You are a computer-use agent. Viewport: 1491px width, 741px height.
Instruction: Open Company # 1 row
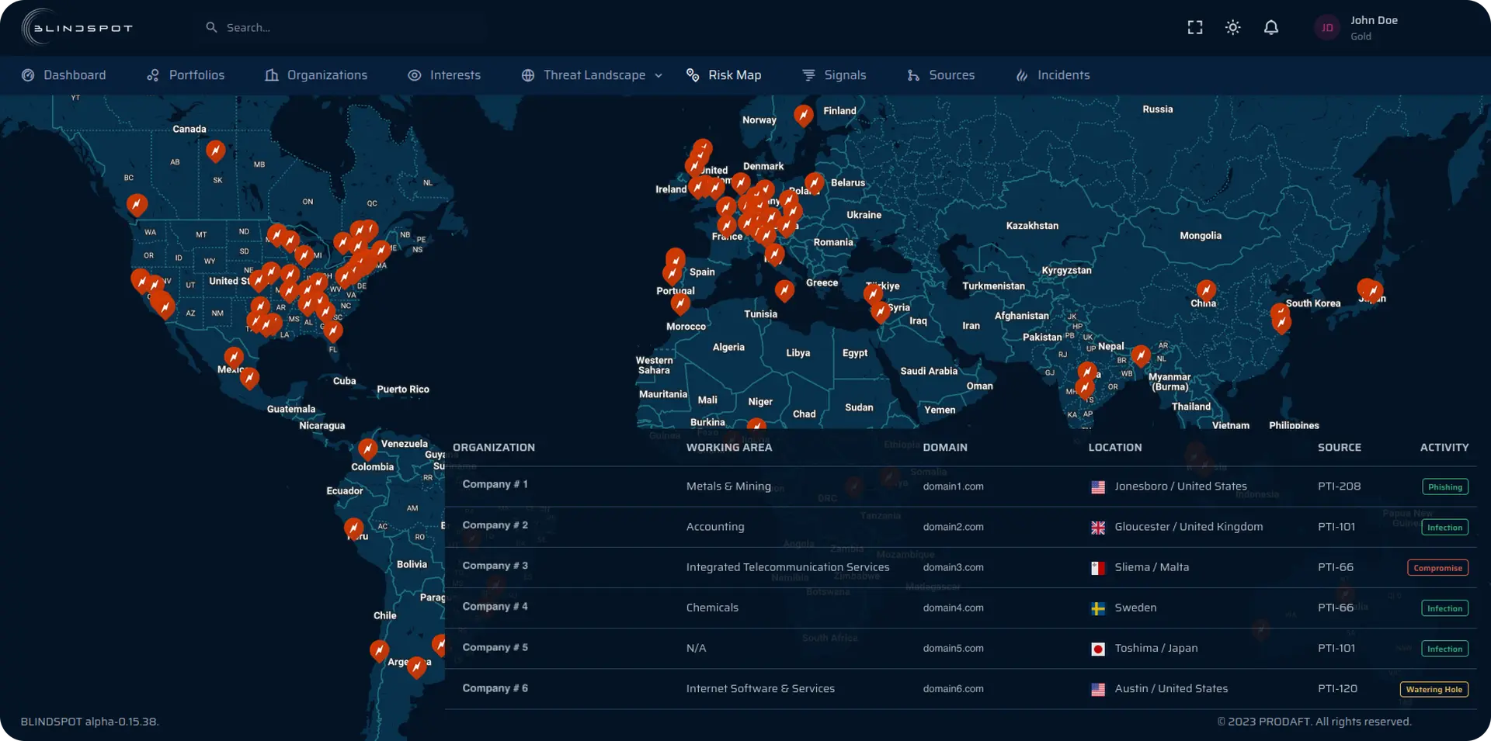tap(961, 486)
